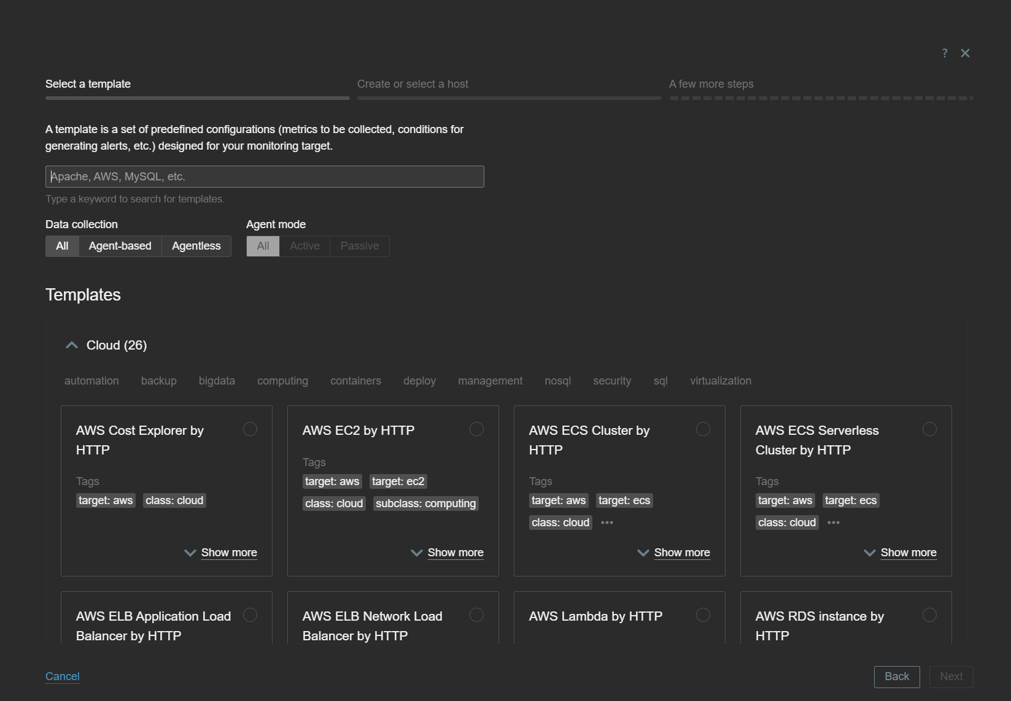This screenshot has width=1011, height=701.
Task: Go to Create or select a host step
Action: [509, 89]
